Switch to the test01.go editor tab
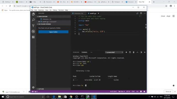The height and width of the screenshot is (99, 177). (x=93, y=13)
